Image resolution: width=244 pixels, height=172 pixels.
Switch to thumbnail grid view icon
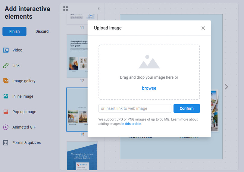pos(65,8)
